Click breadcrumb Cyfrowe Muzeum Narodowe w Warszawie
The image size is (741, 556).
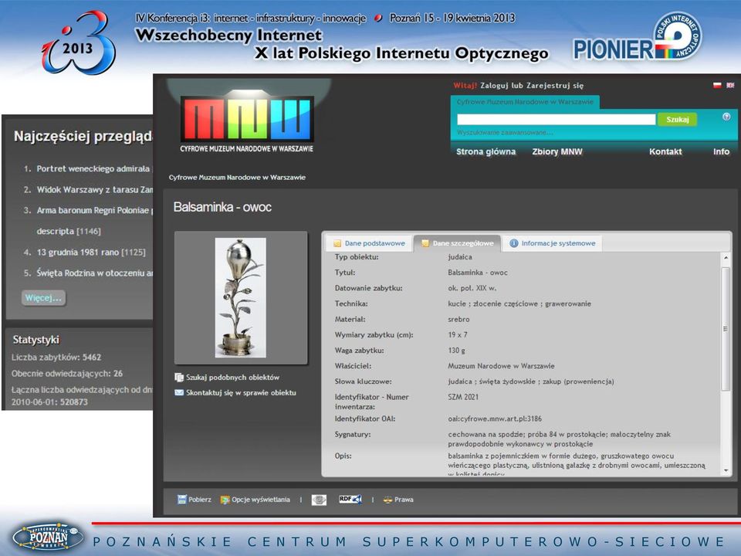pyautogui.click(x=237, y=178)
